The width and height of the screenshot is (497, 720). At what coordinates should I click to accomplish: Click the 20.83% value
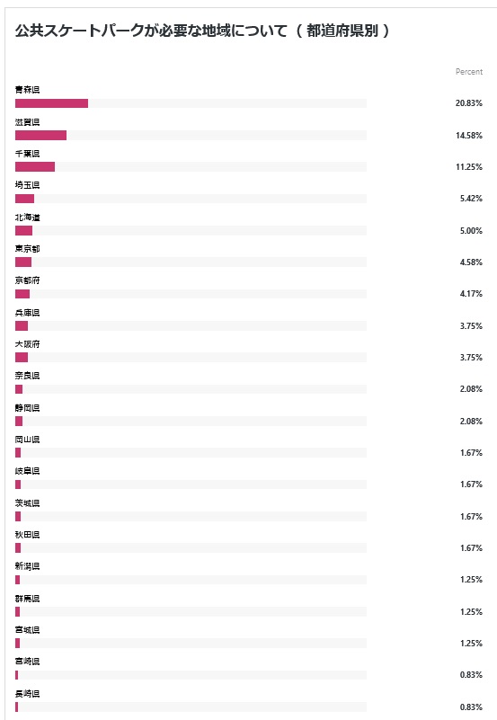tap(468, 103)
